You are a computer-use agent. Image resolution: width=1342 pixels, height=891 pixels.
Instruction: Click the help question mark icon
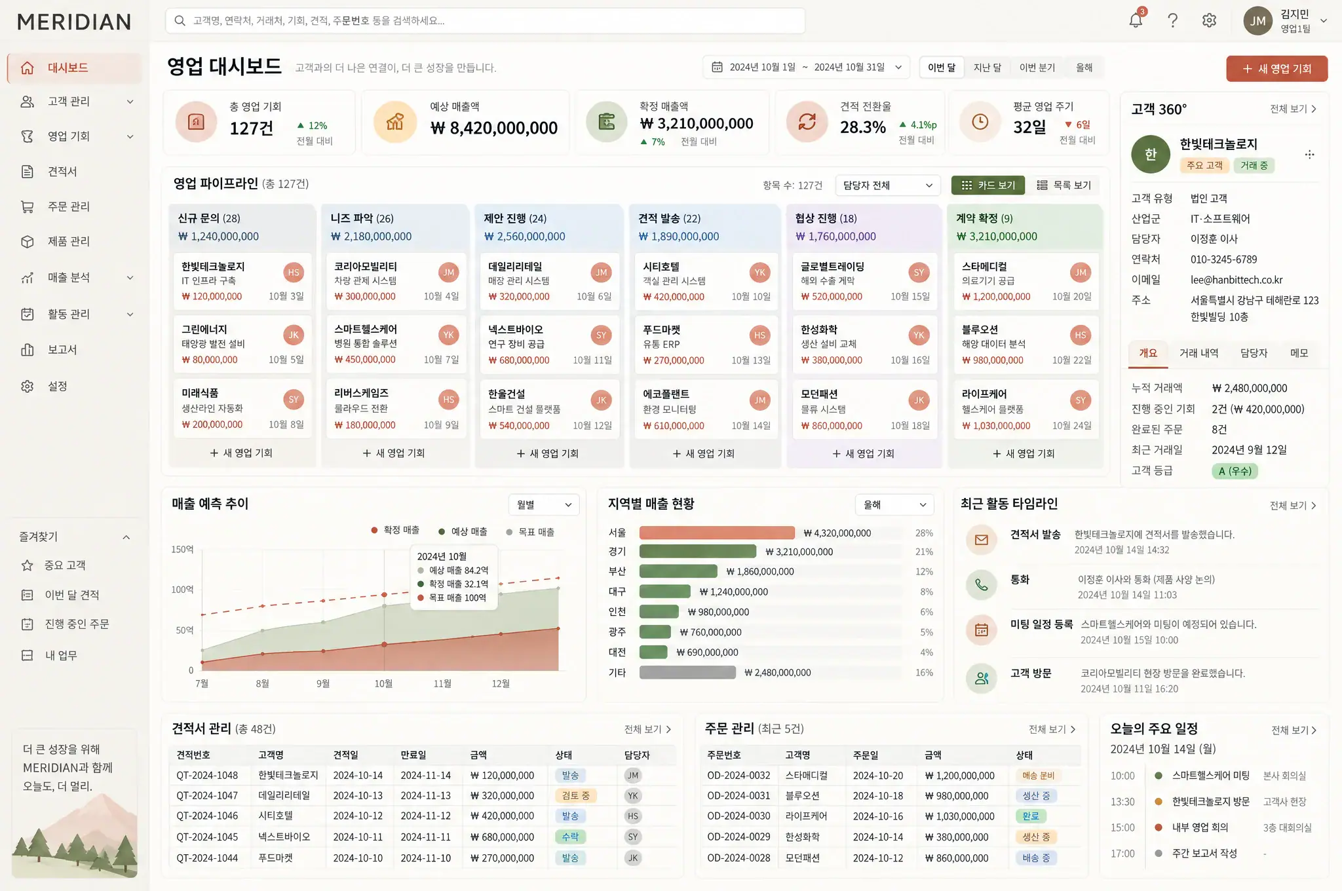(x=1172, y=20)
